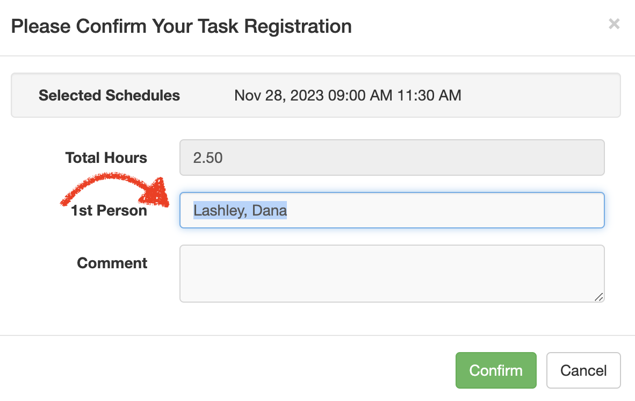Image resolution: width=635 pixels, height=401 pixels.
Task: Click the "11:30 AM" end time
Action: coord(429,96)
